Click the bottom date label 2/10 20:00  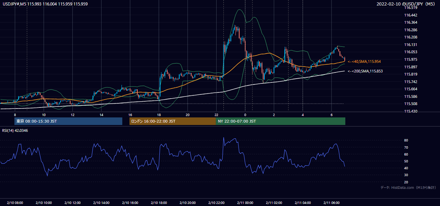188,203
